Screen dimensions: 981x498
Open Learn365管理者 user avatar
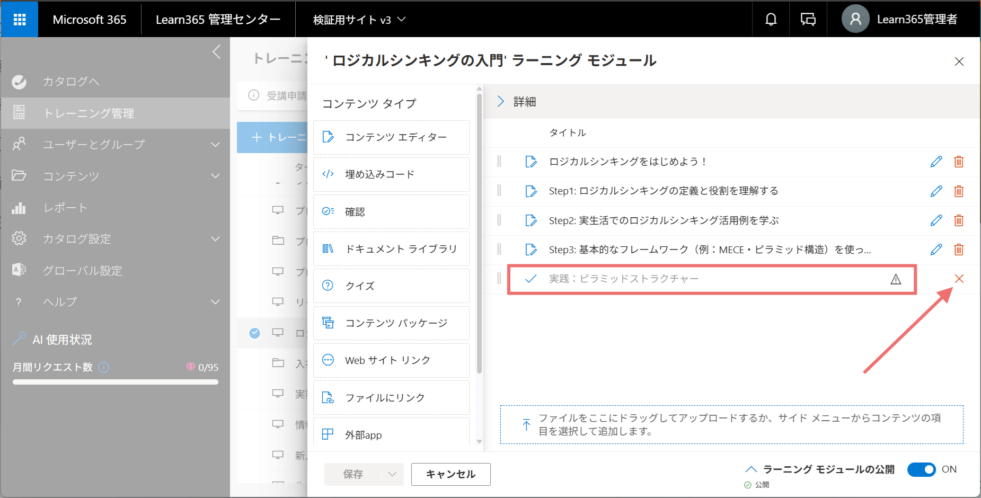tap(855, 19)
